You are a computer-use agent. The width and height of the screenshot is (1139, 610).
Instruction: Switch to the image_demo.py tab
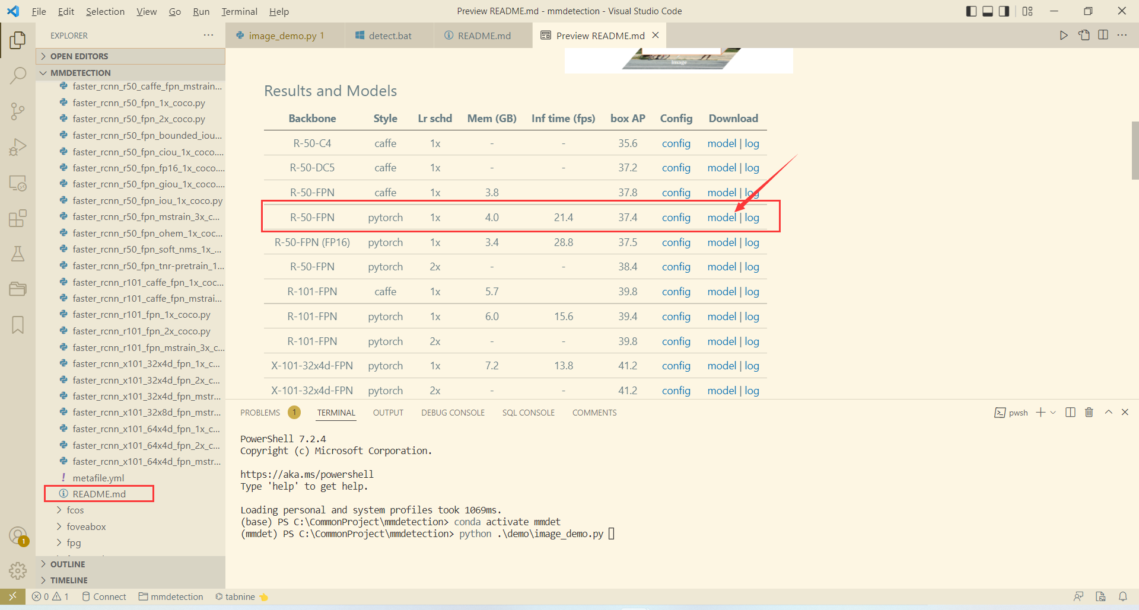[x=285, y=36]
